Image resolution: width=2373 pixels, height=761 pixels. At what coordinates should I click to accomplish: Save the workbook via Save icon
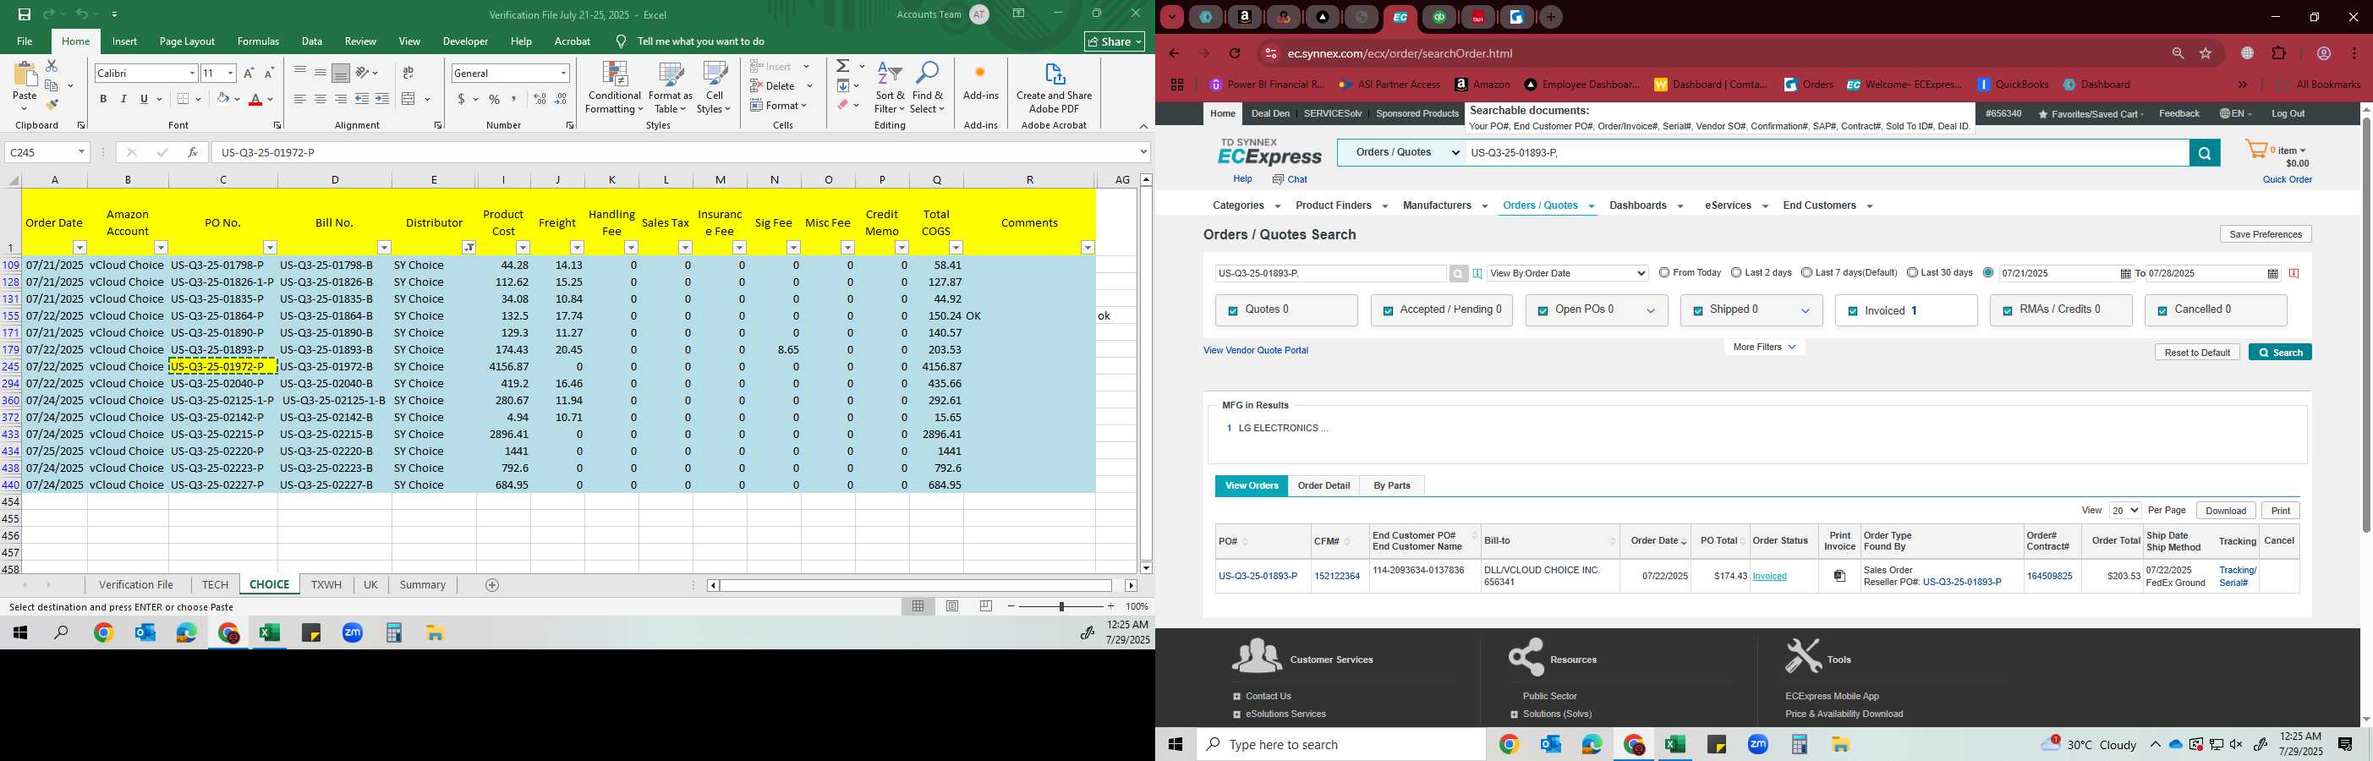[24, 14]
